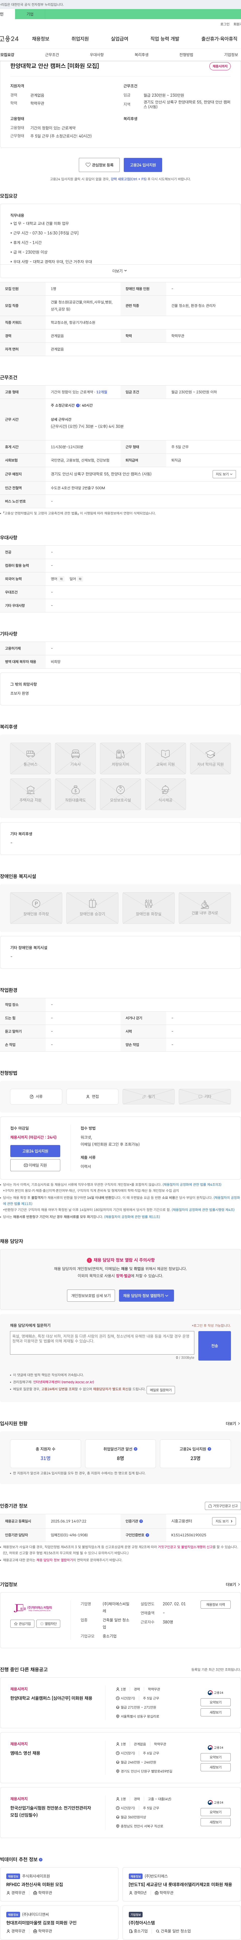
Task: Click 고용24 입사지원 button near the title
Action: click(x=143, y=165)
